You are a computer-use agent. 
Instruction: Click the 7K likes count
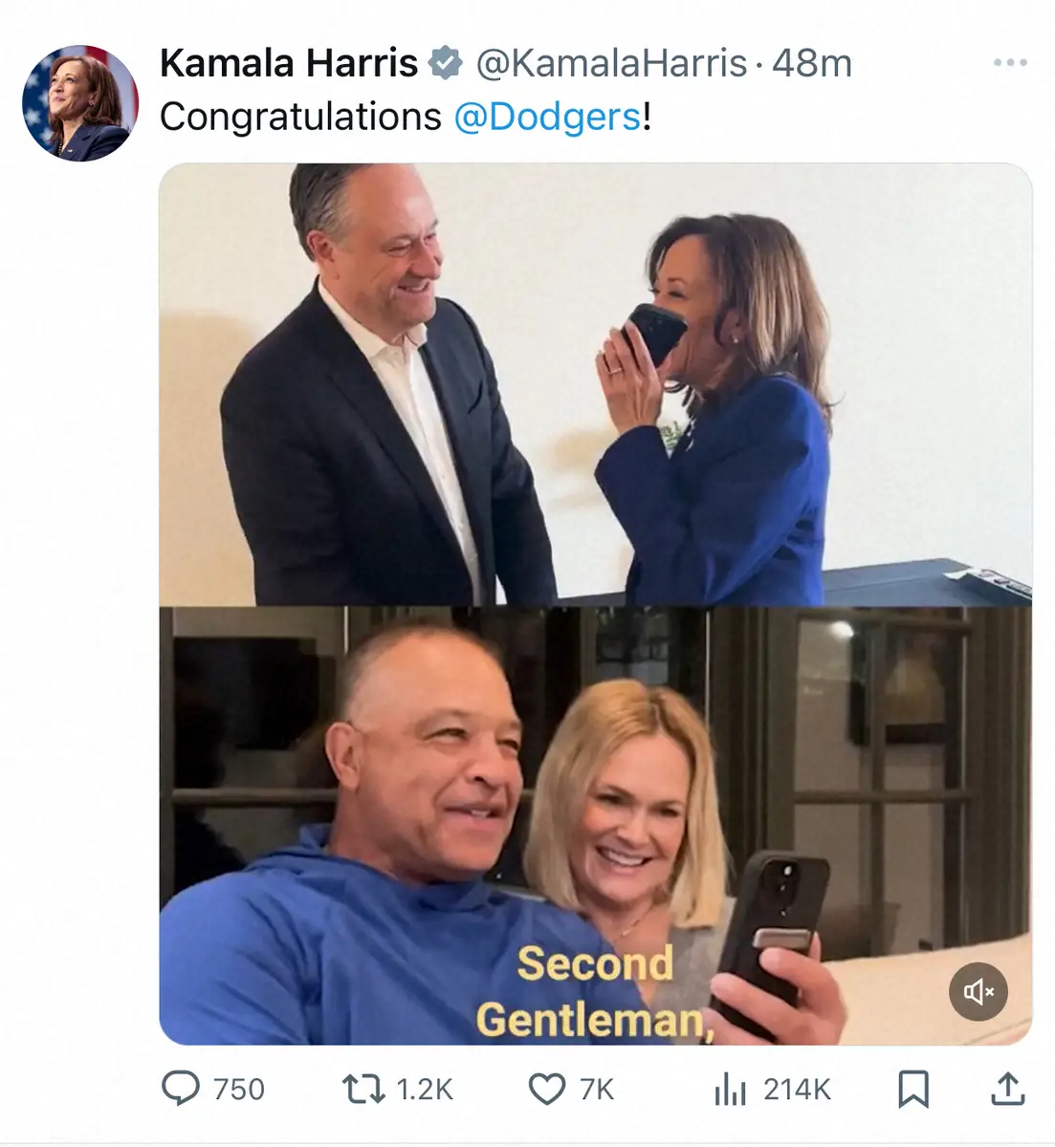tap(597, 1089)
